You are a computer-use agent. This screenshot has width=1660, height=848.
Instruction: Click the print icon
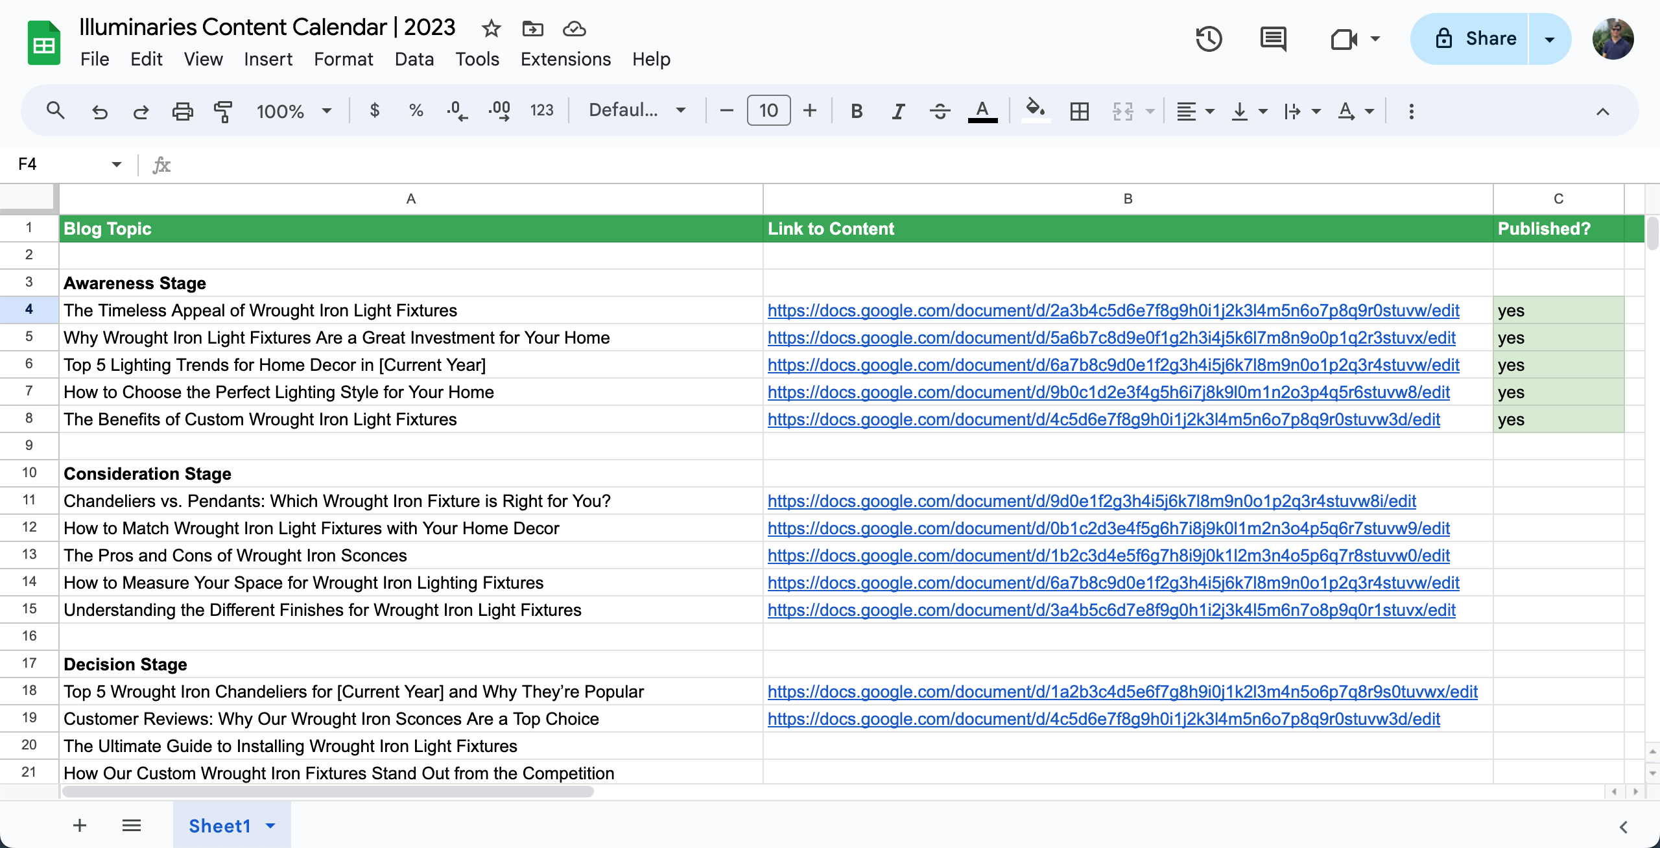(x=182, y=111)
